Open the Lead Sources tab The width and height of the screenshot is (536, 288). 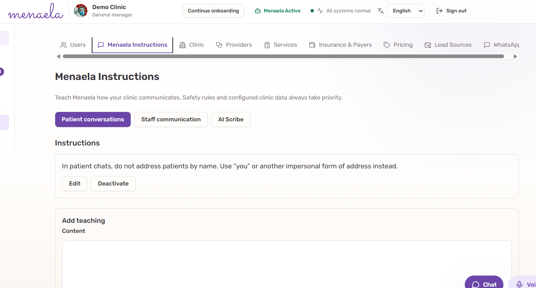[x=448, y=45]
